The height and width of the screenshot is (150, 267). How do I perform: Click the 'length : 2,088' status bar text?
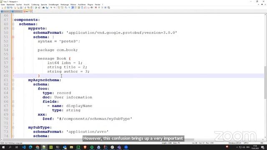(167, 143)
